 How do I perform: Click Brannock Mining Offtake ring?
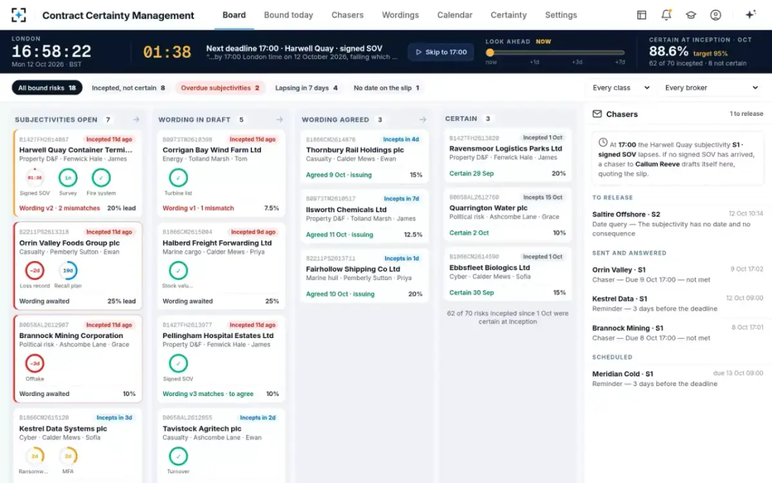click(35, 363)
